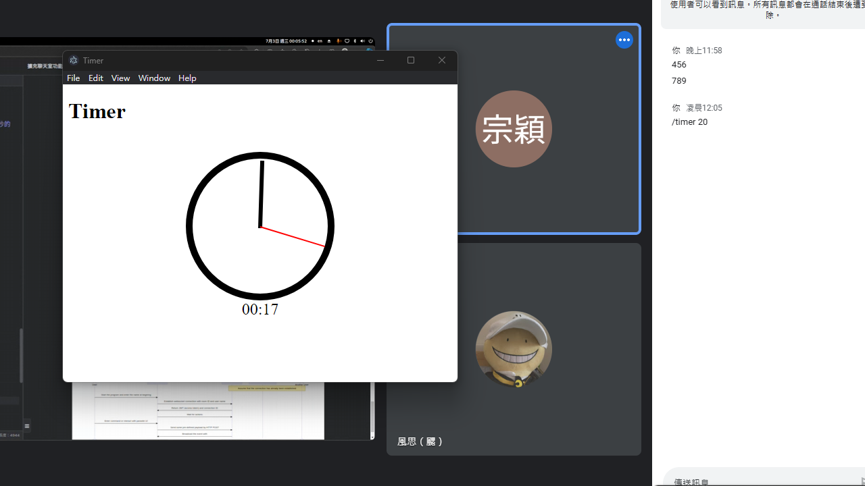
Task: Open more options with the three-dot button
Action: (x=624, y=40)
